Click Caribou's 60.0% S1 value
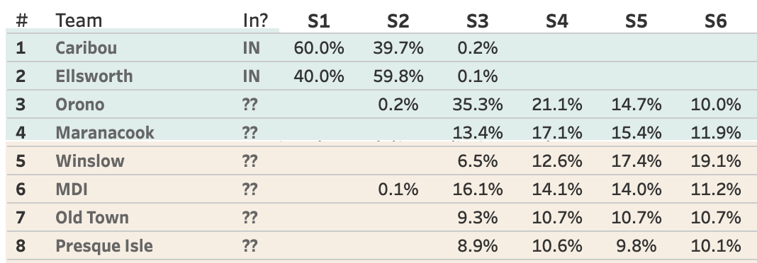This screenshot has height=263, width=757. point(319,47)
